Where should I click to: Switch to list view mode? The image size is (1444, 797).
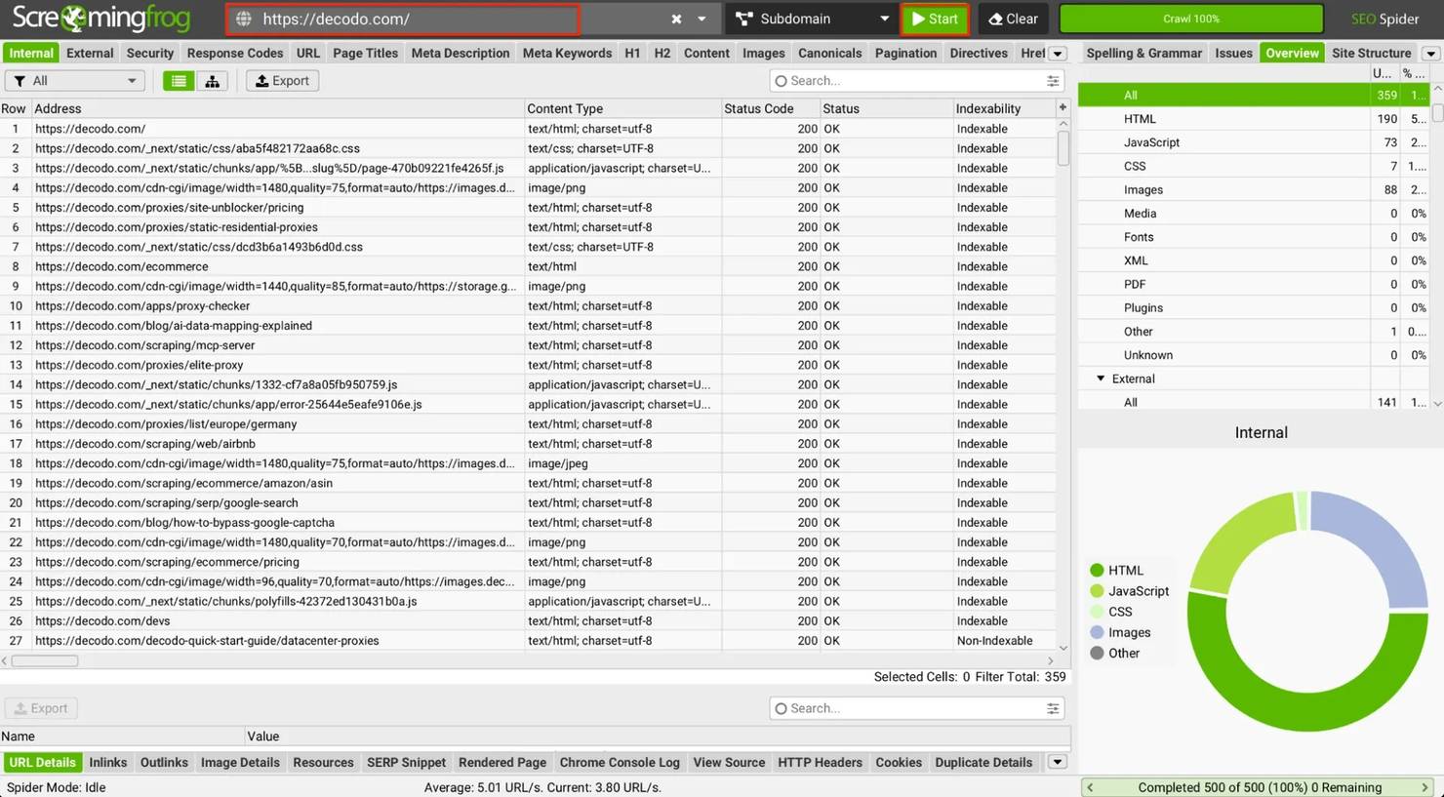pos(179,81)
